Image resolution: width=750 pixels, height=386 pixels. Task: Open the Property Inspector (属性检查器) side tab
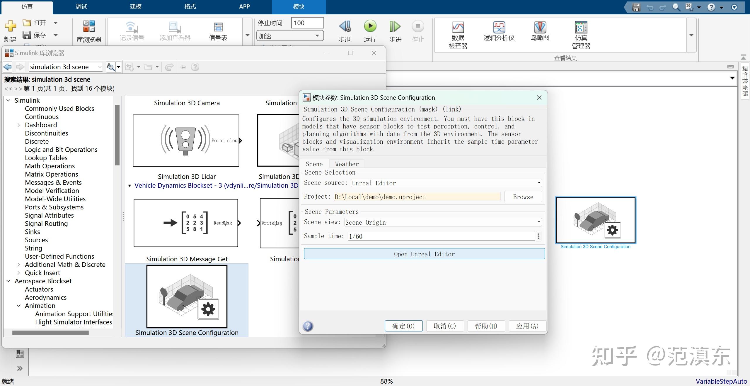pos(745,81)
